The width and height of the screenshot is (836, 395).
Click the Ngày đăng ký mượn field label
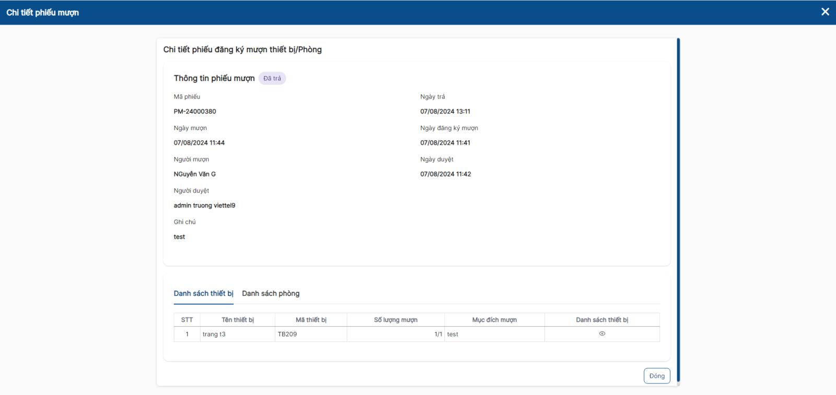[x=449, y=128]
